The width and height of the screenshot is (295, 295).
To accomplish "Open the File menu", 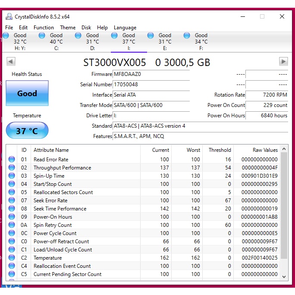I will tap(9, 28).
